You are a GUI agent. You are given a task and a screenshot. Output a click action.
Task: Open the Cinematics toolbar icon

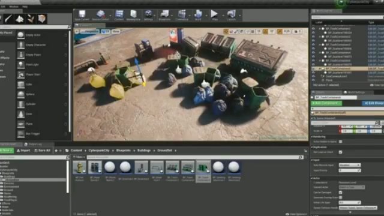(x=182, y=15)
